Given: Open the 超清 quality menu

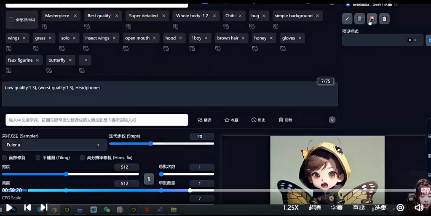Looking at the screenshot, I should pos(315,208).
